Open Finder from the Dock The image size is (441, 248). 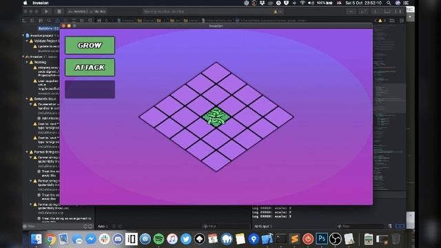(37, 239)
